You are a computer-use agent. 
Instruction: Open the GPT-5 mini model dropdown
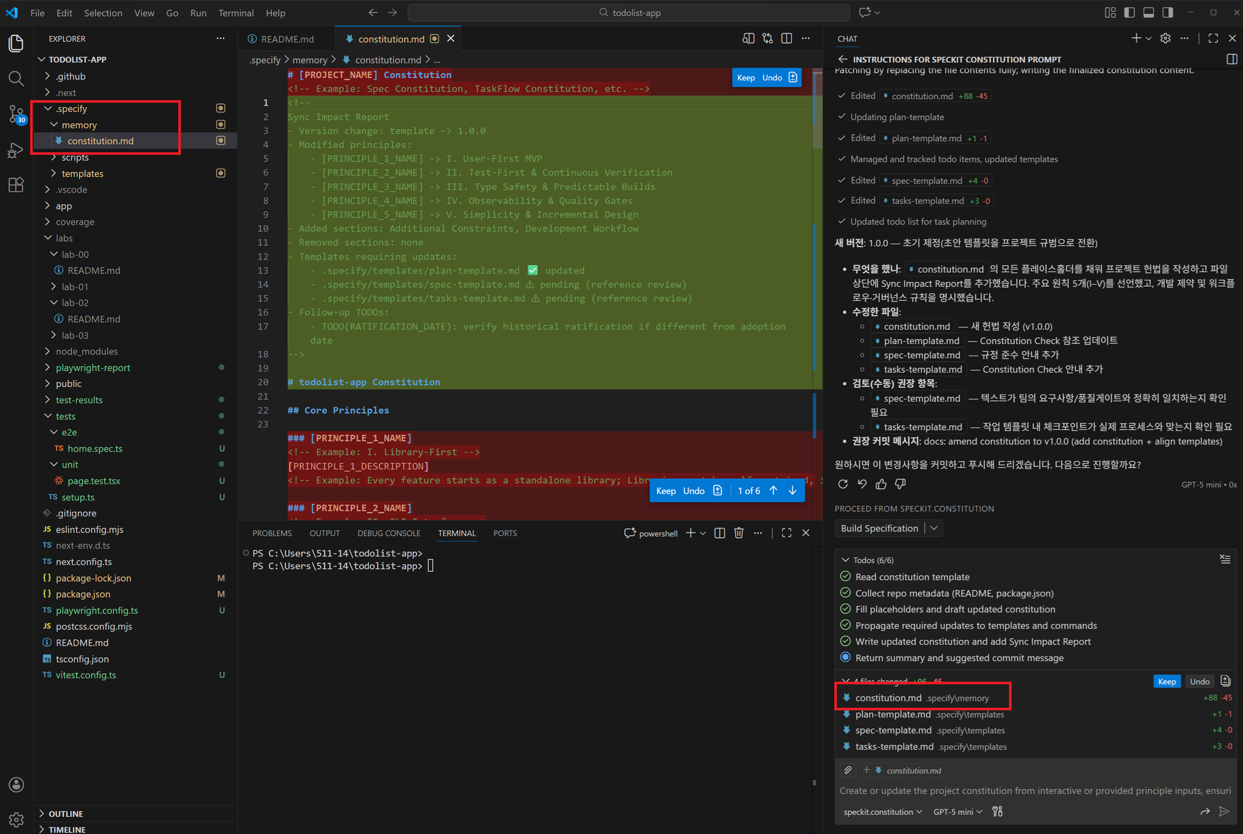(957, 812)
